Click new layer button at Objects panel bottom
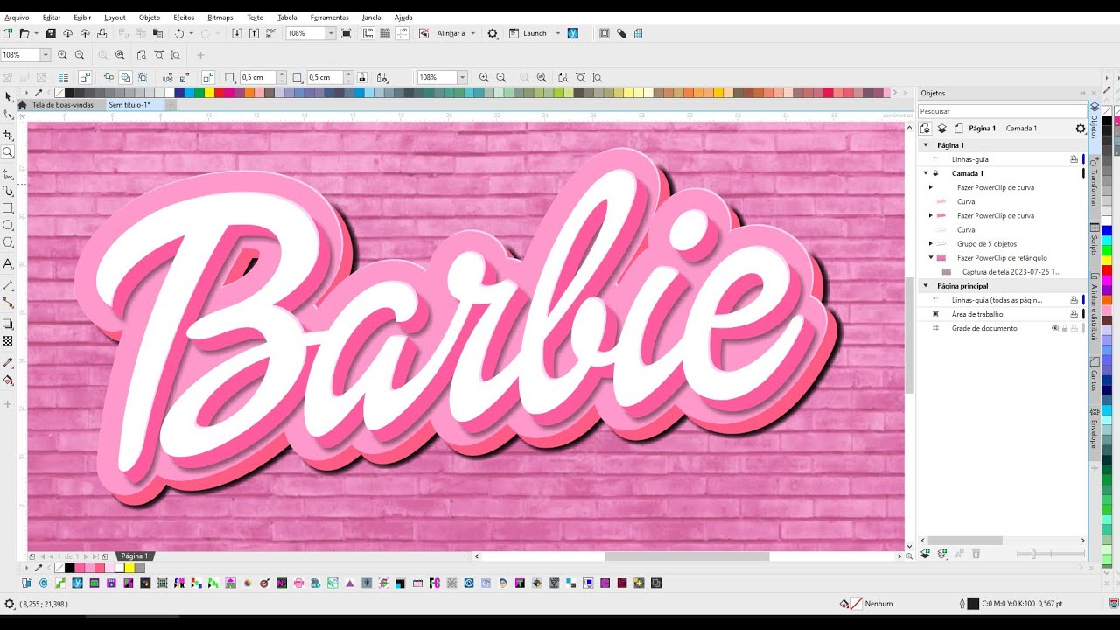The height and width of the screenshot is (630, 1120). [x=925, y=554]
